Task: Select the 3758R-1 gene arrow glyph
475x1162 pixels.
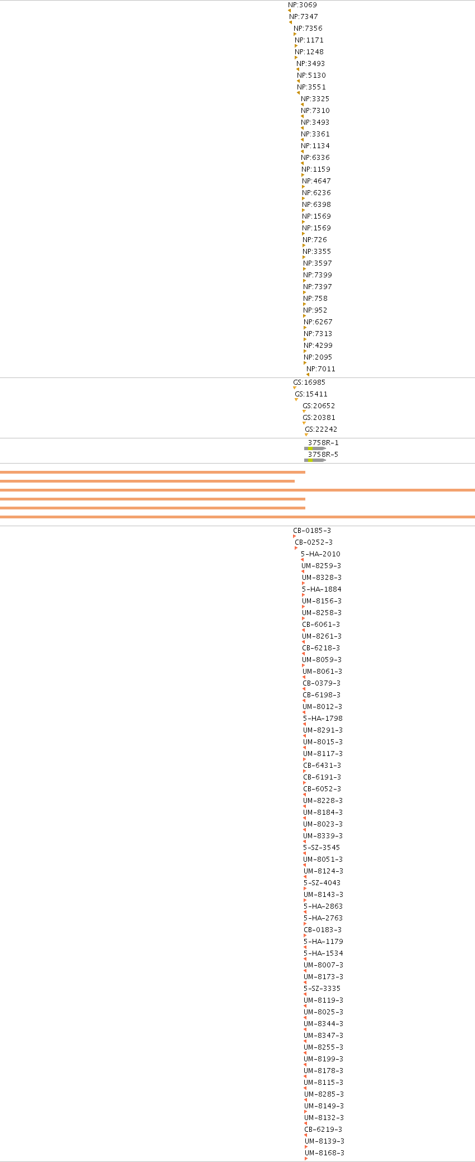Action: pyautogui.click(x=315, y=448)
